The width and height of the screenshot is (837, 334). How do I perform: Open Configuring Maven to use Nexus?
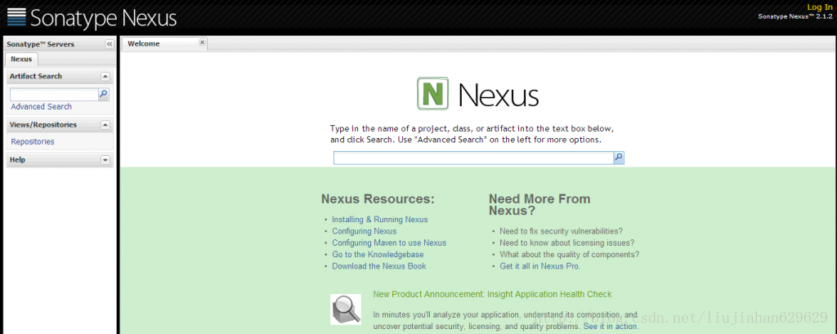389,243
